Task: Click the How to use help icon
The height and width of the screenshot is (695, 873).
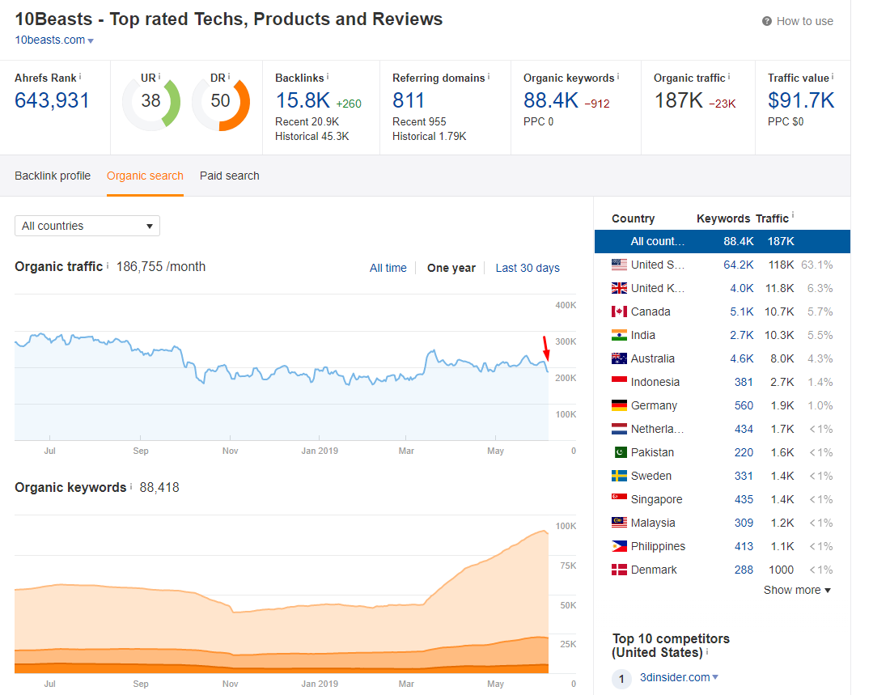Action: coord(767,21)
